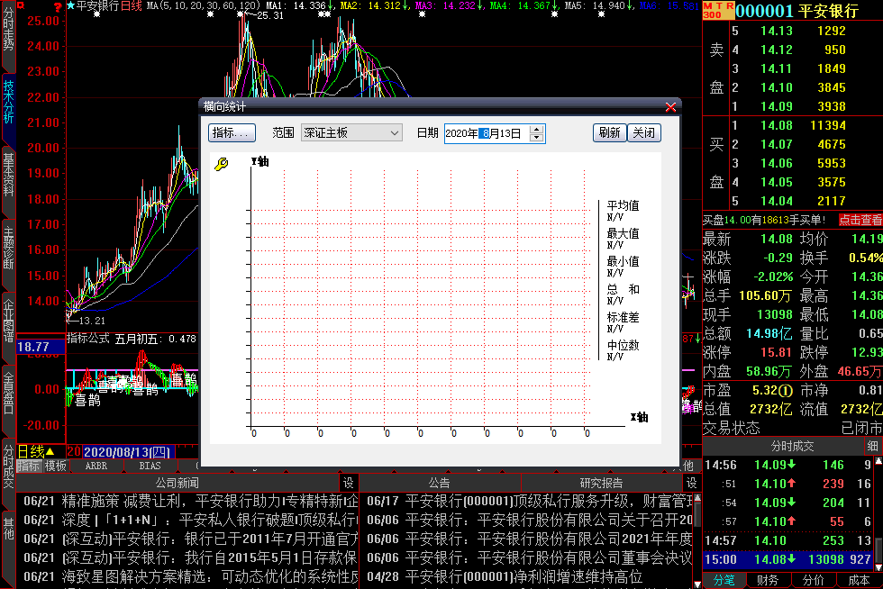883x589 pixels.
Task: Click the small red square icon at top-left
Action: pyautogui.click(x=21, y=5)
